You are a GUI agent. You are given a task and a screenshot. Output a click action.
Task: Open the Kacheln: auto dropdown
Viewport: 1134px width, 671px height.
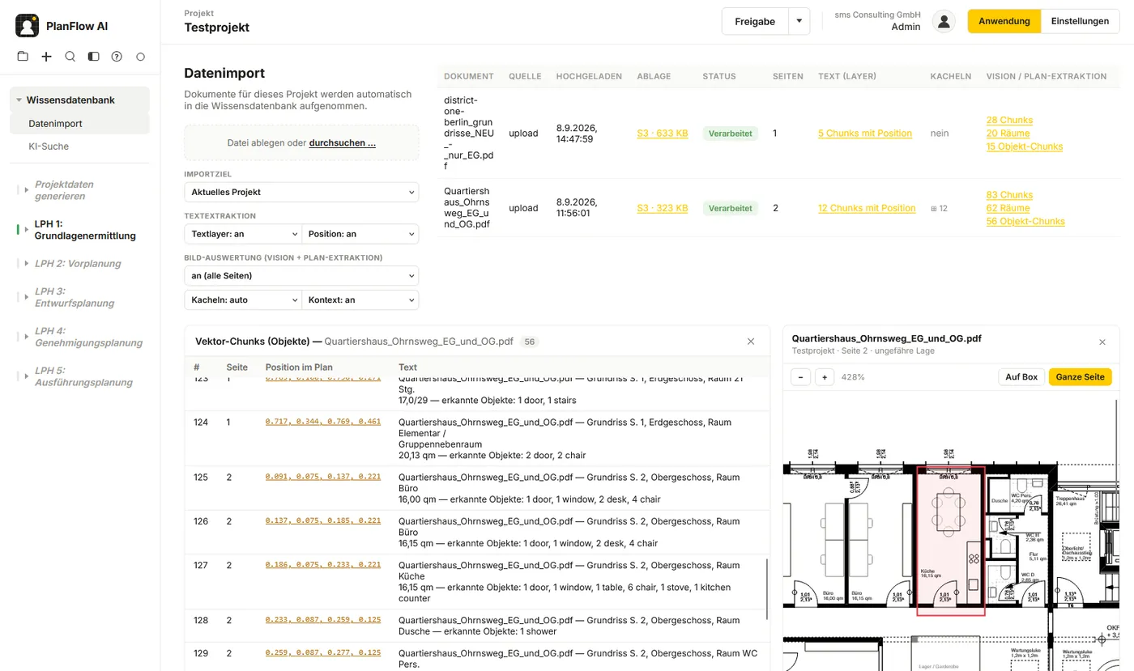(x=243, y=299)
